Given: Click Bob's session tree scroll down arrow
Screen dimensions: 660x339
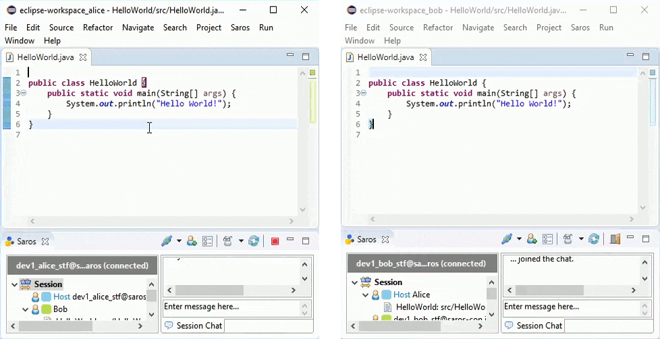Looking at the screenshot, I should point(492,313).
